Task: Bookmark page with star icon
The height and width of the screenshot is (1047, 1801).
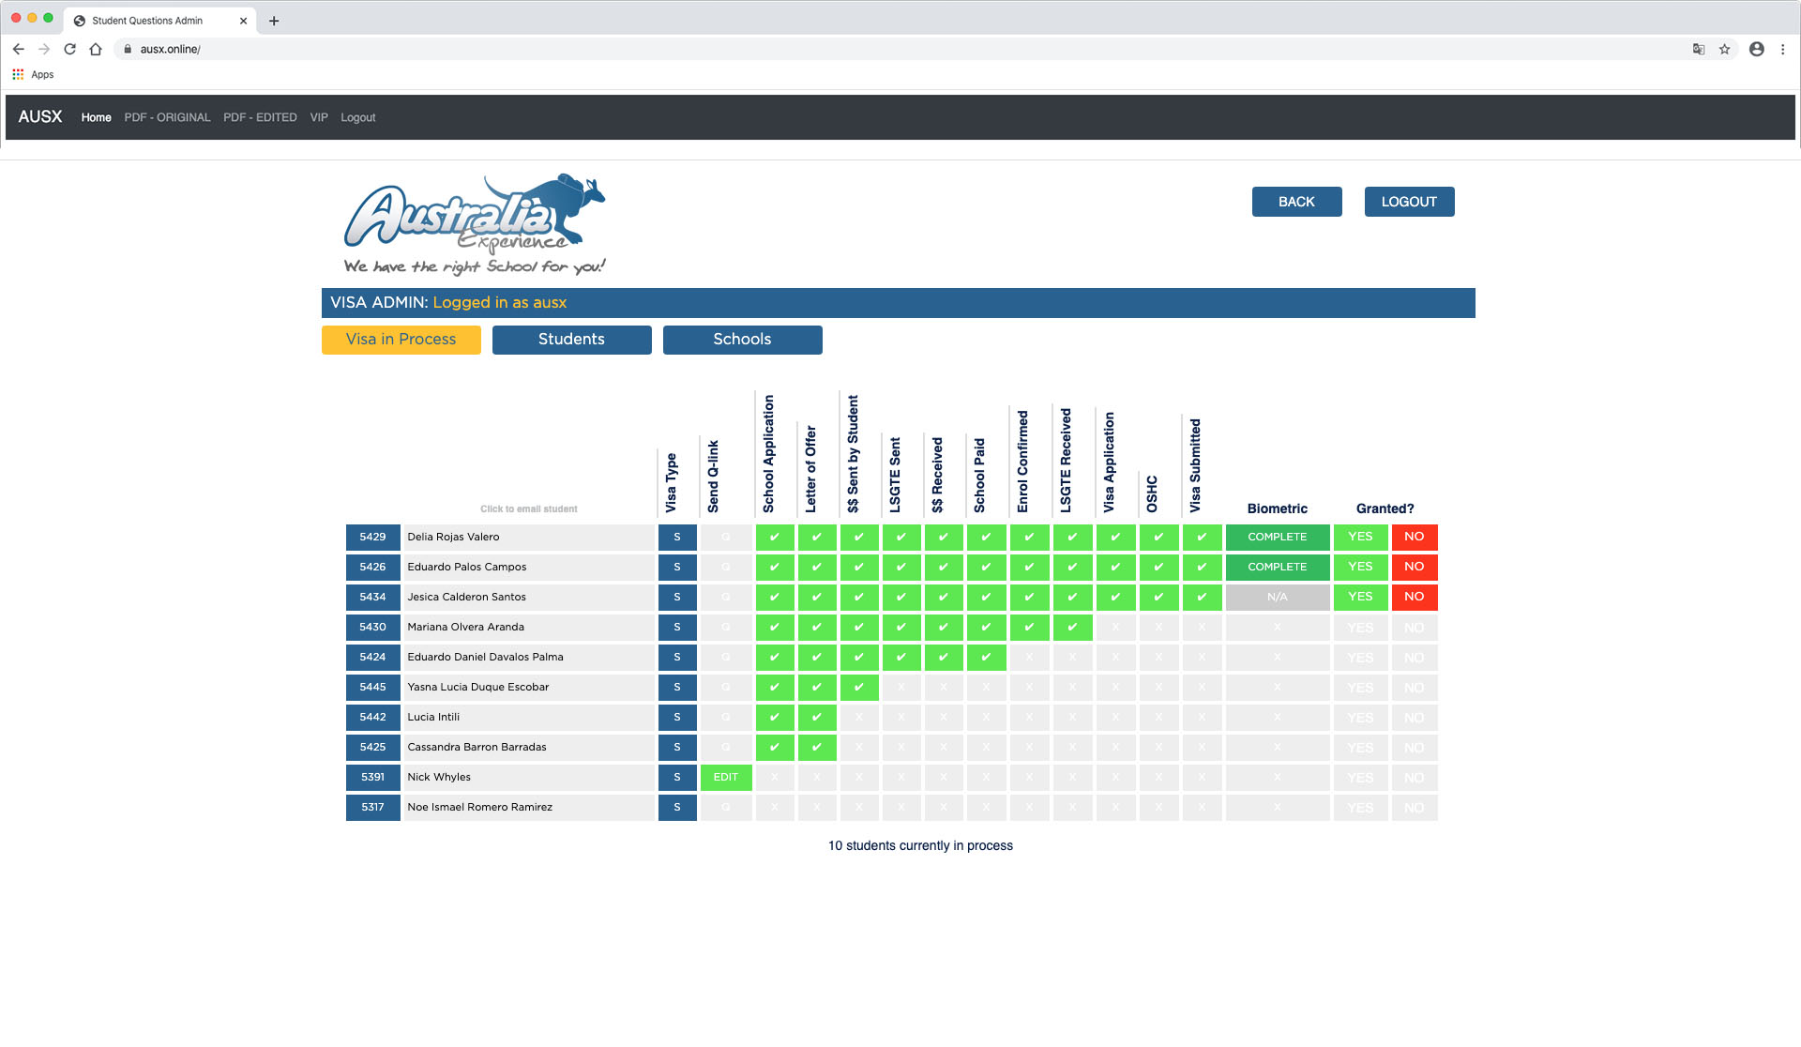Action: [1724, 49]
